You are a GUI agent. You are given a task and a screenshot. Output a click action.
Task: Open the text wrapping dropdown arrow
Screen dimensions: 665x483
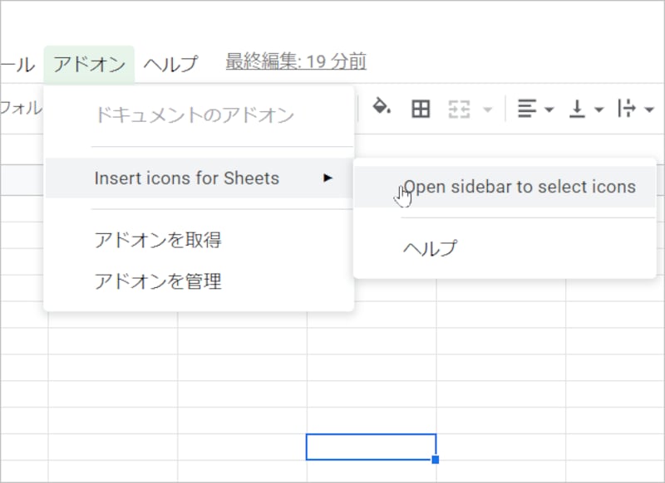[648, 110]
